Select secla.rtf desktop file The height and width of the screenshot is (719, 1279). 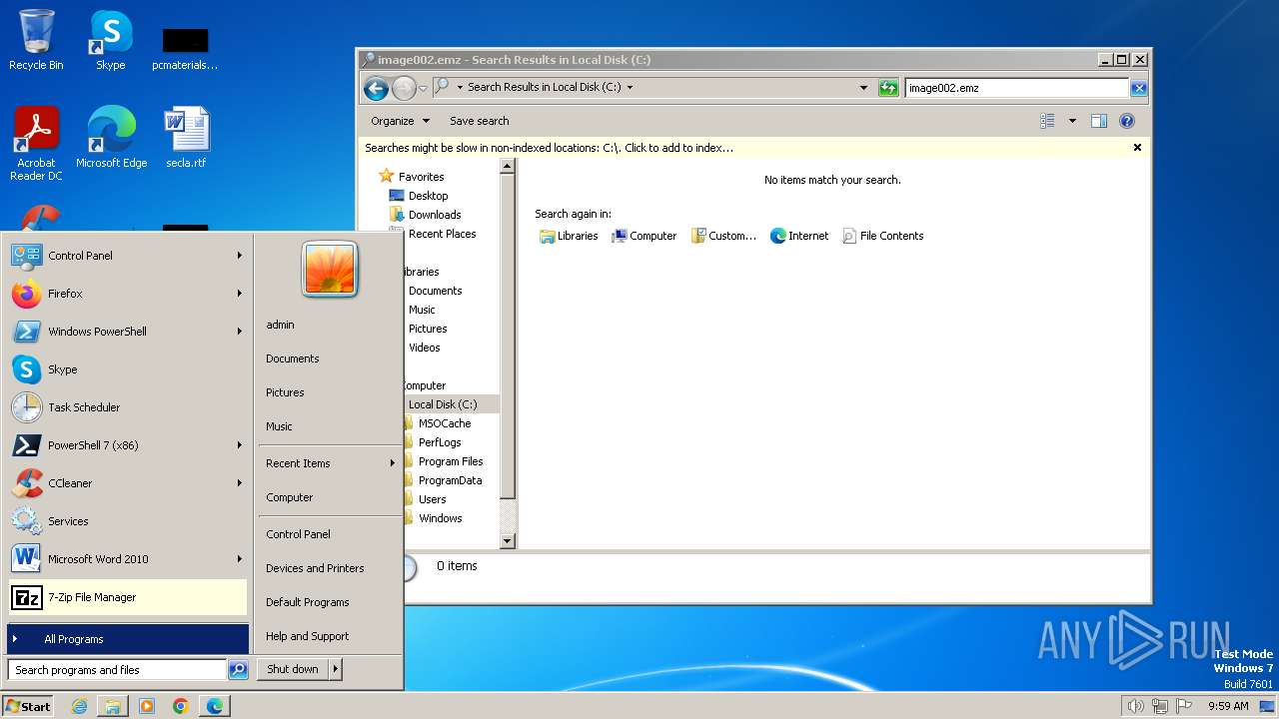pos(186,138)
